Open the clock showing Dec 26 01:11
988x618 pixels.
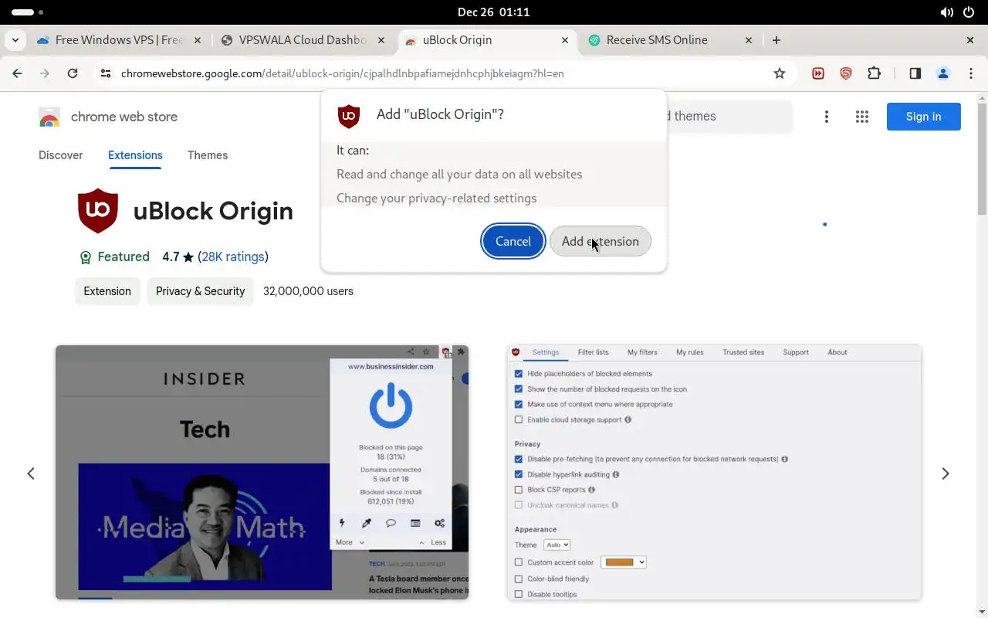click(x=494, y=12)
